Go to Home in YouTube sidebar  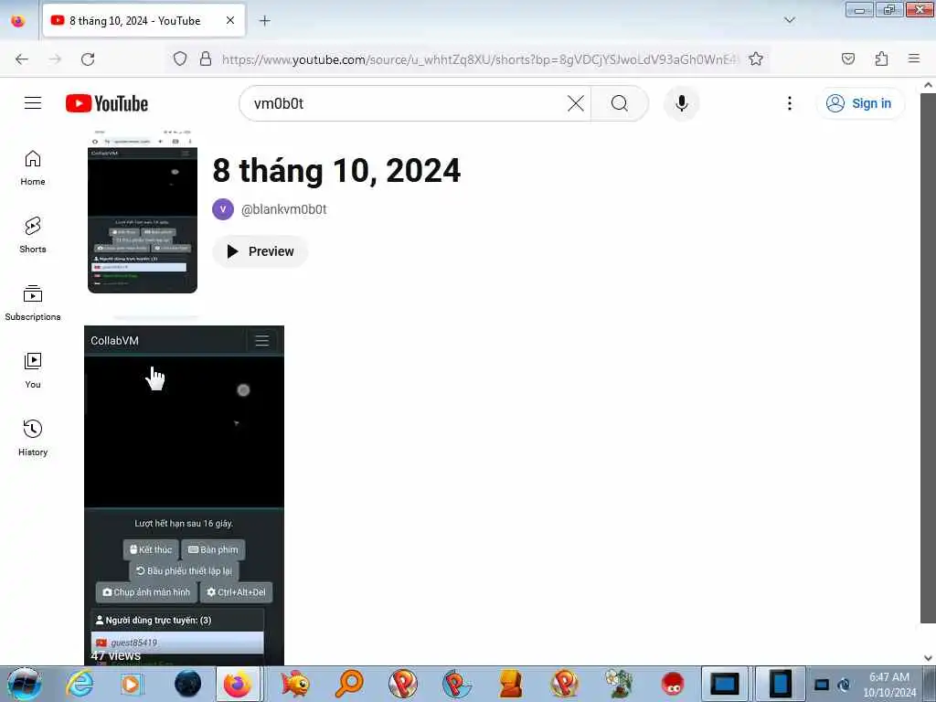(33, 168)
